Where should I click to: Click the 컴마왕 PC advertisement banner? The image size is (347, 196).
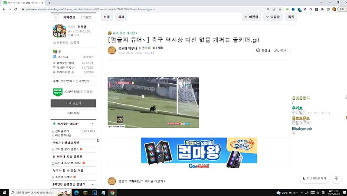[199, 153]
